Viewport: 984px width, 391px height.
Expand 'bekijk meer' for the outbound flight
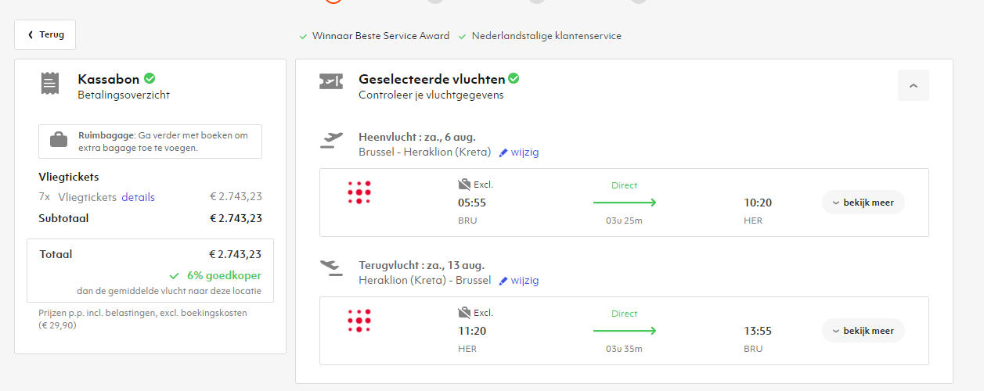(863, 203)
